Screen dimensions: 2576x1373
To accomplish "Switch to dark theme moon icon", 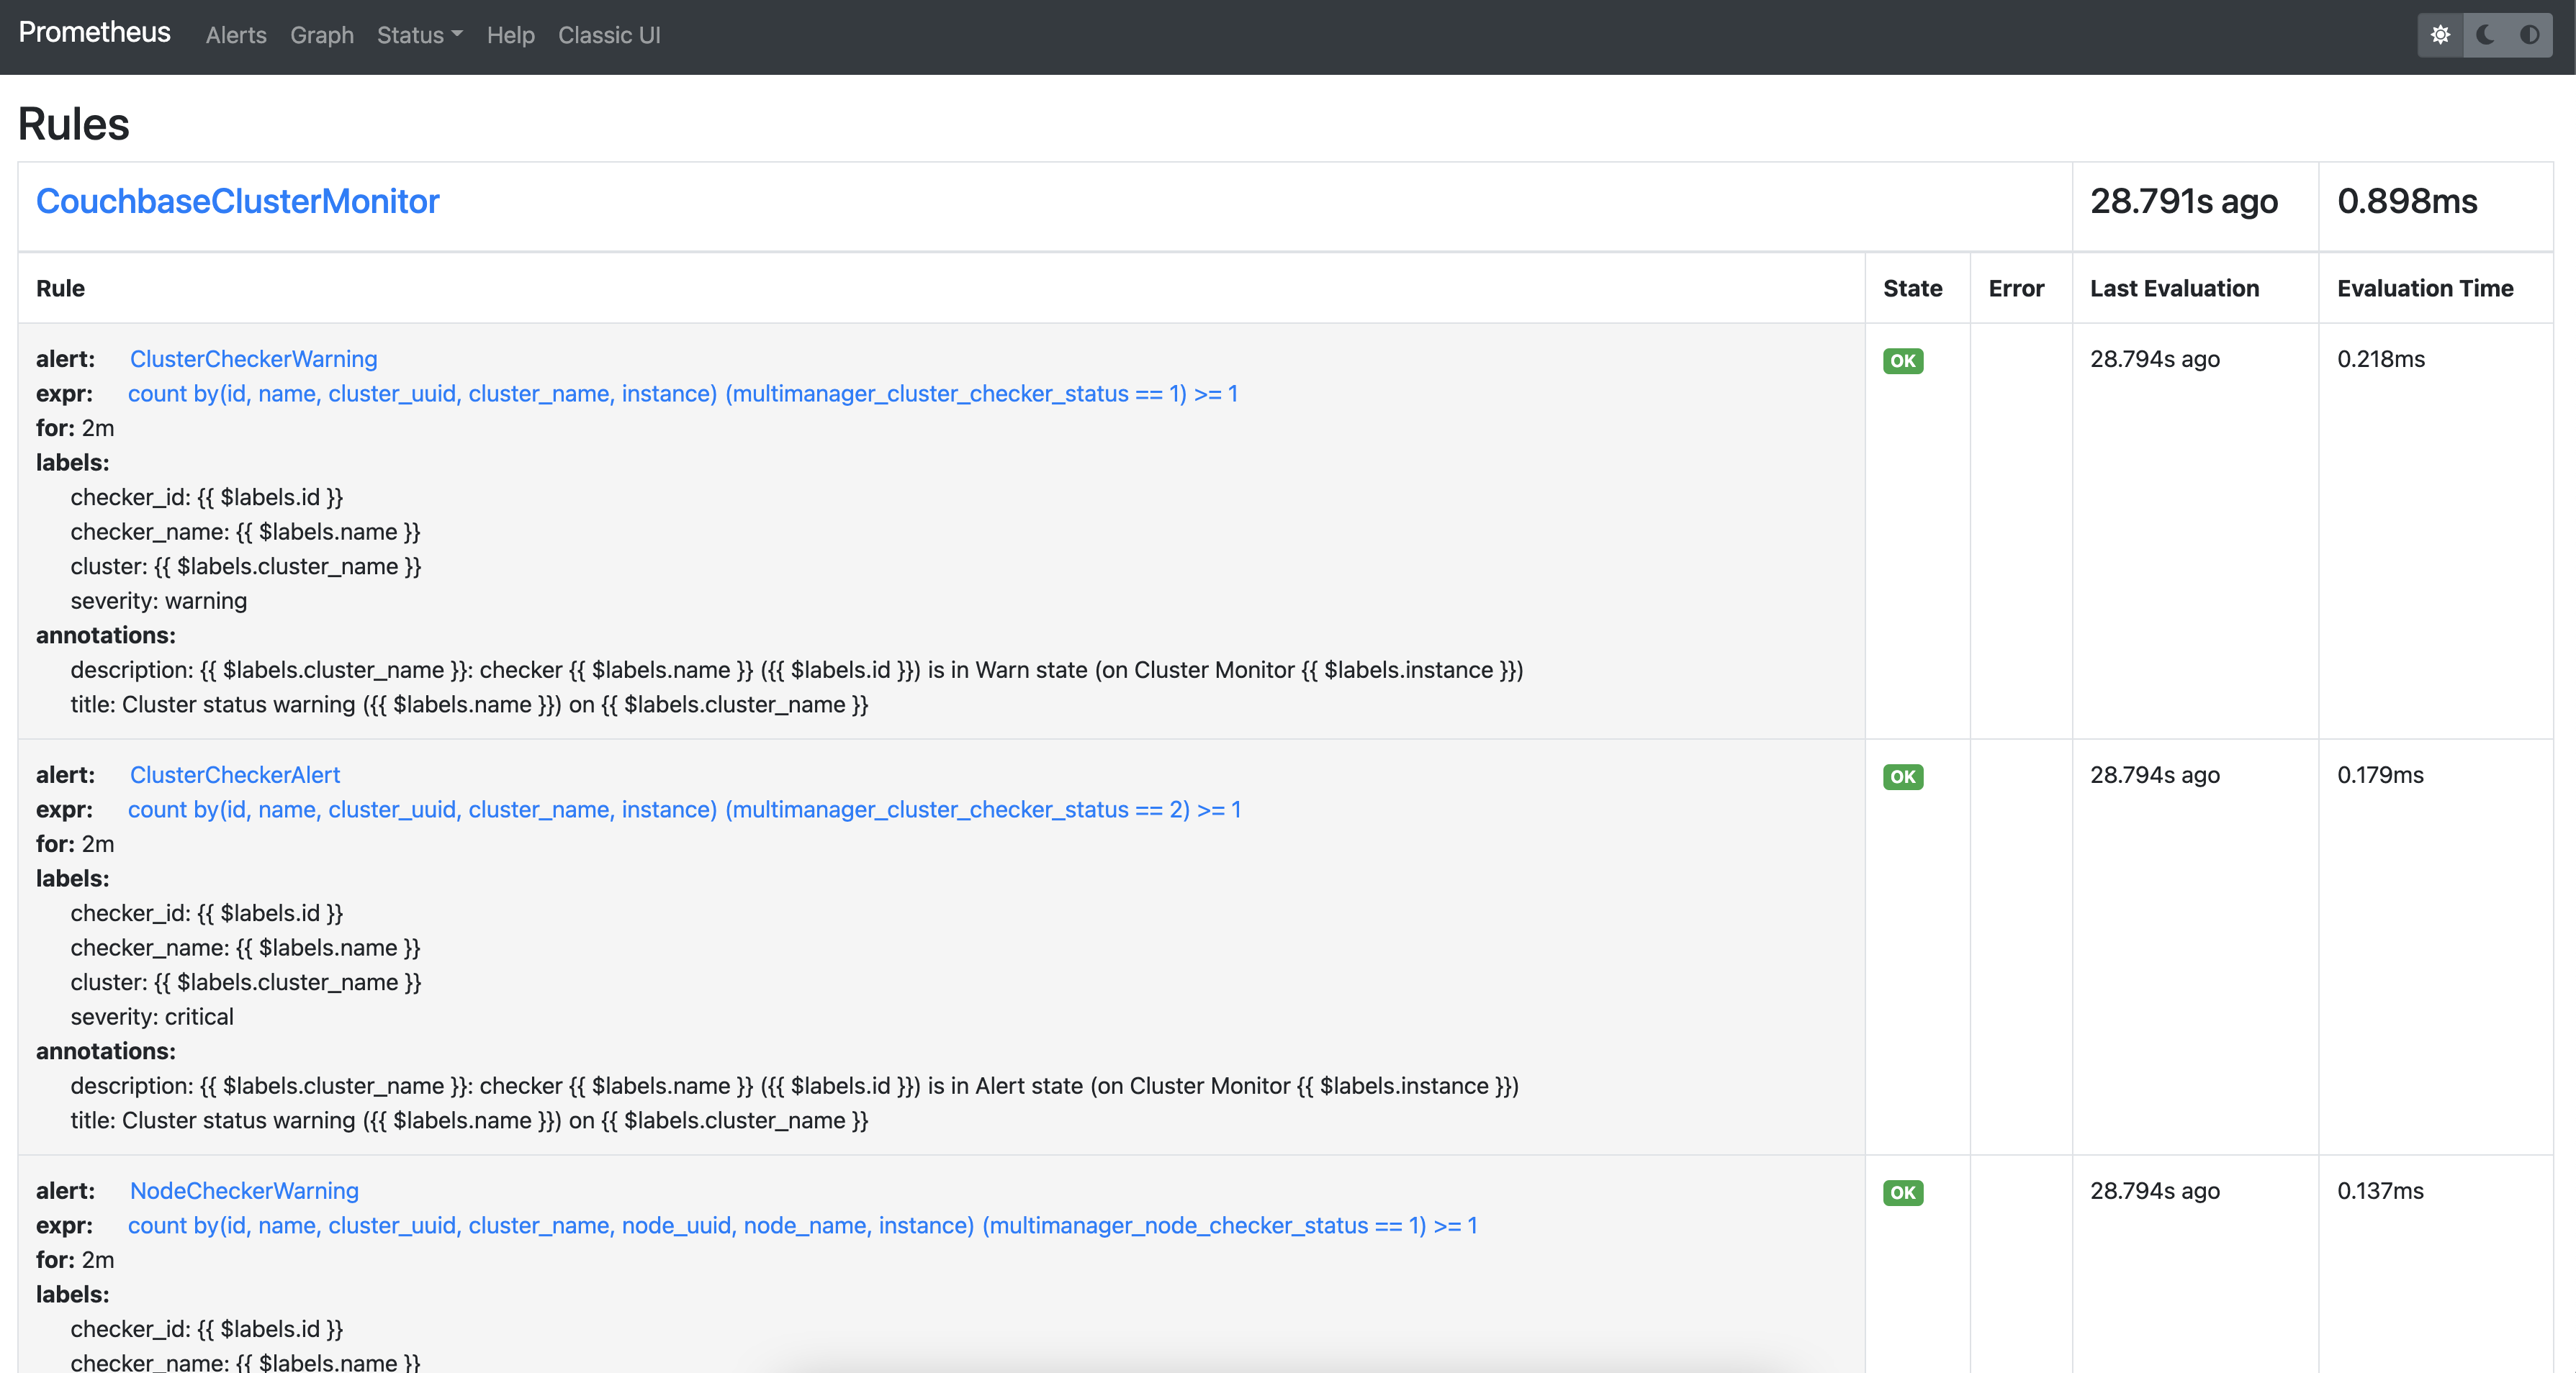I will 2485,35.
